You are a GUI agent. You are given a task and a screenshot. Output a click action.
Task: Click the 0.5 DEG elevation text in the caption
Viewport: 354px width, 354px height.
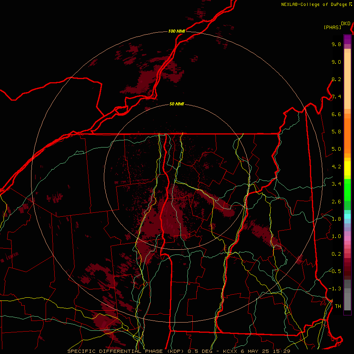click(201, 351)
